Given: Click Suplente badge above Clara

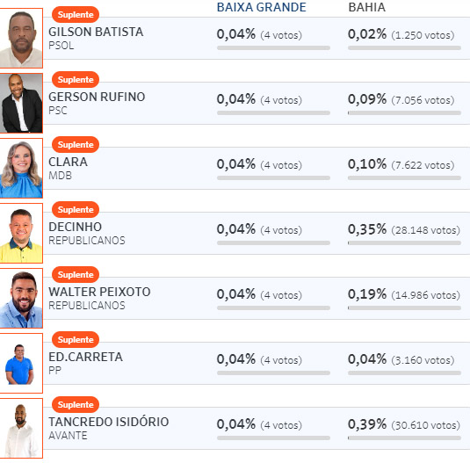Looking at the screenshot, I should [x=76, y=145].
